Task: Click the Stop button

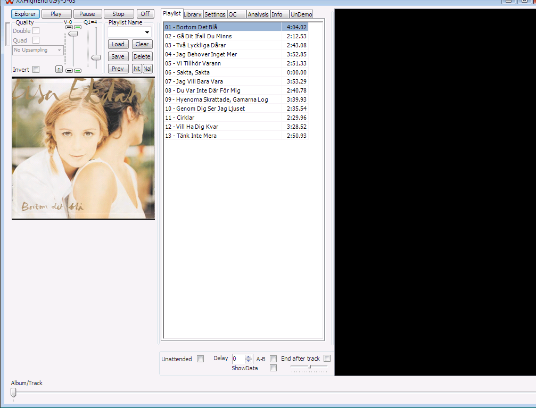Action: pyautogui.click(x=118, y=14)
